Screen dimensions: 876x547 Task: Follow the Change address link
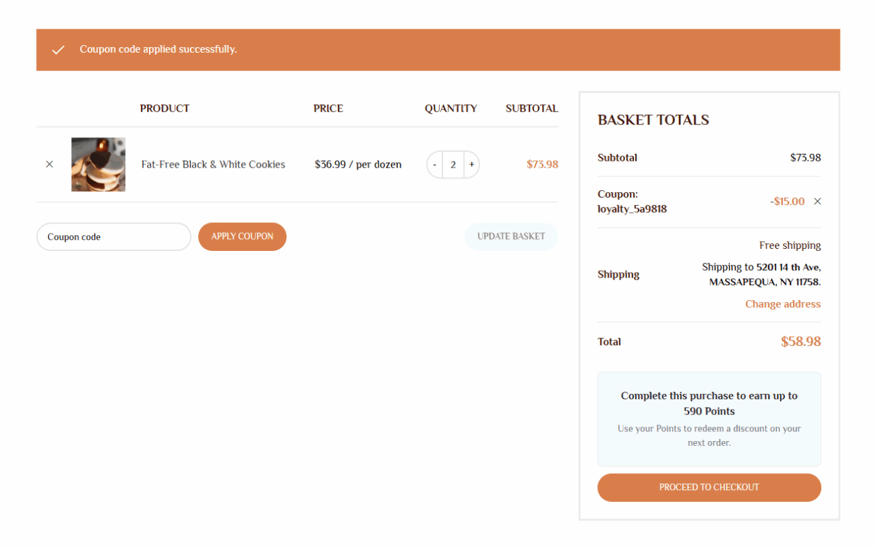[782, 304]
